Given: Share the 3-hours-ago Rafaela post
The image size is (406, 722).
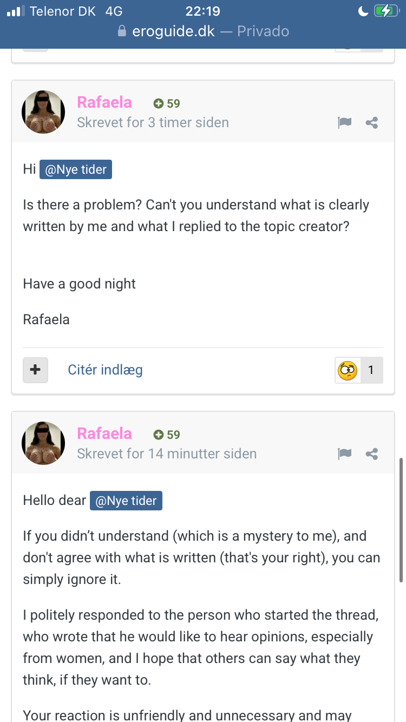Looking at the screenshot, I should coord(372,123).
